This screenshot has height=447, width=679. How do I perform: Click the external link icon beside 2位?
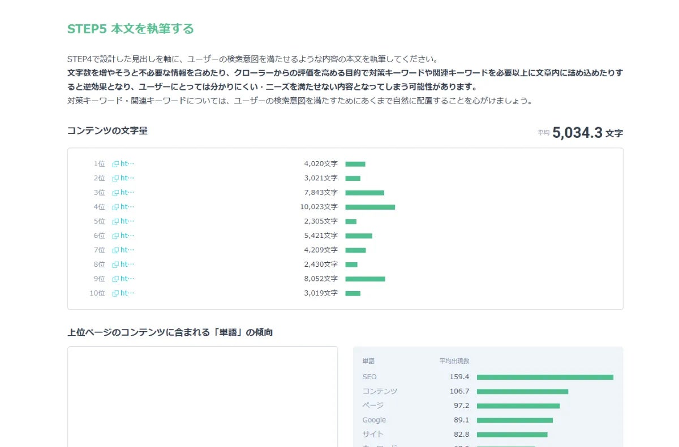(115, 179)
